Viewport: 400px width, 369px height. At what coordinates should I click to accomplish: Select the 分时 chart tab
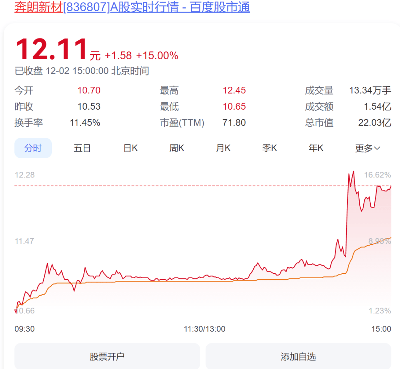(x=33, y=148)
